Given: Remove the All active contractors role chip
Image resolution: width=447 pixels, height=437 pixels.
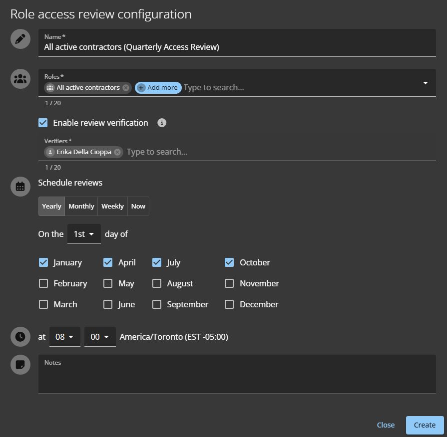Looking at the screenshot, I should pos(125,87).
